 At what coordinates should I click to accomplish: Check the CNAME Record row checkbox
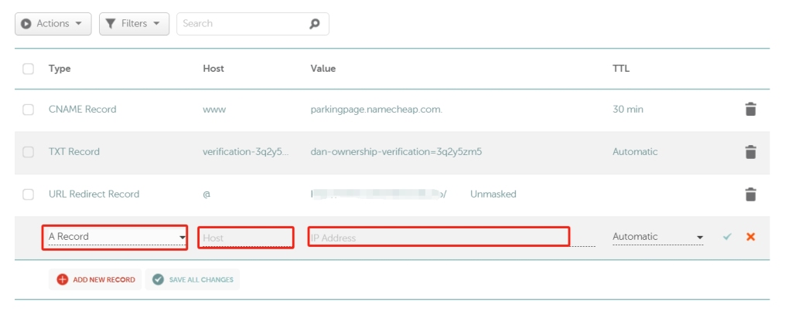pos(29,110)
